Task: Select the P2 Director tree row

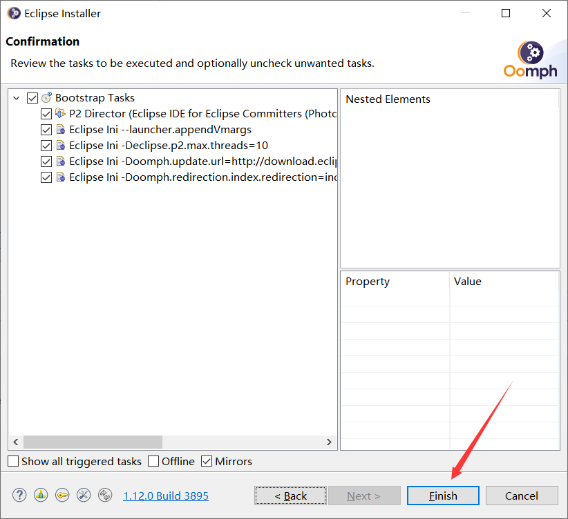Action: [203, 114]
